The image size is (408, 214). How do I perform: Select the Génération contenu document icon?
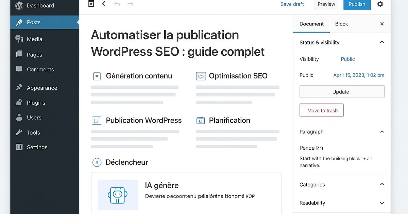[97, 76]
